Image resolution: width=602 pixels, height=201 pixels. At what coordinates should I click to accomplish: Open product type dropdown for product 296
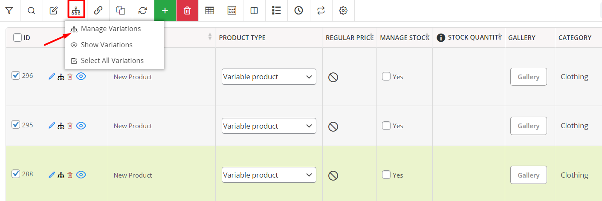269,77
